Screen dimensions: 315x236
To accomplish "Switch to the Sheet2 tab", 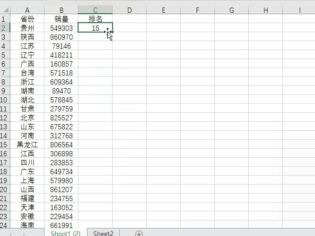I will [103, 233].
